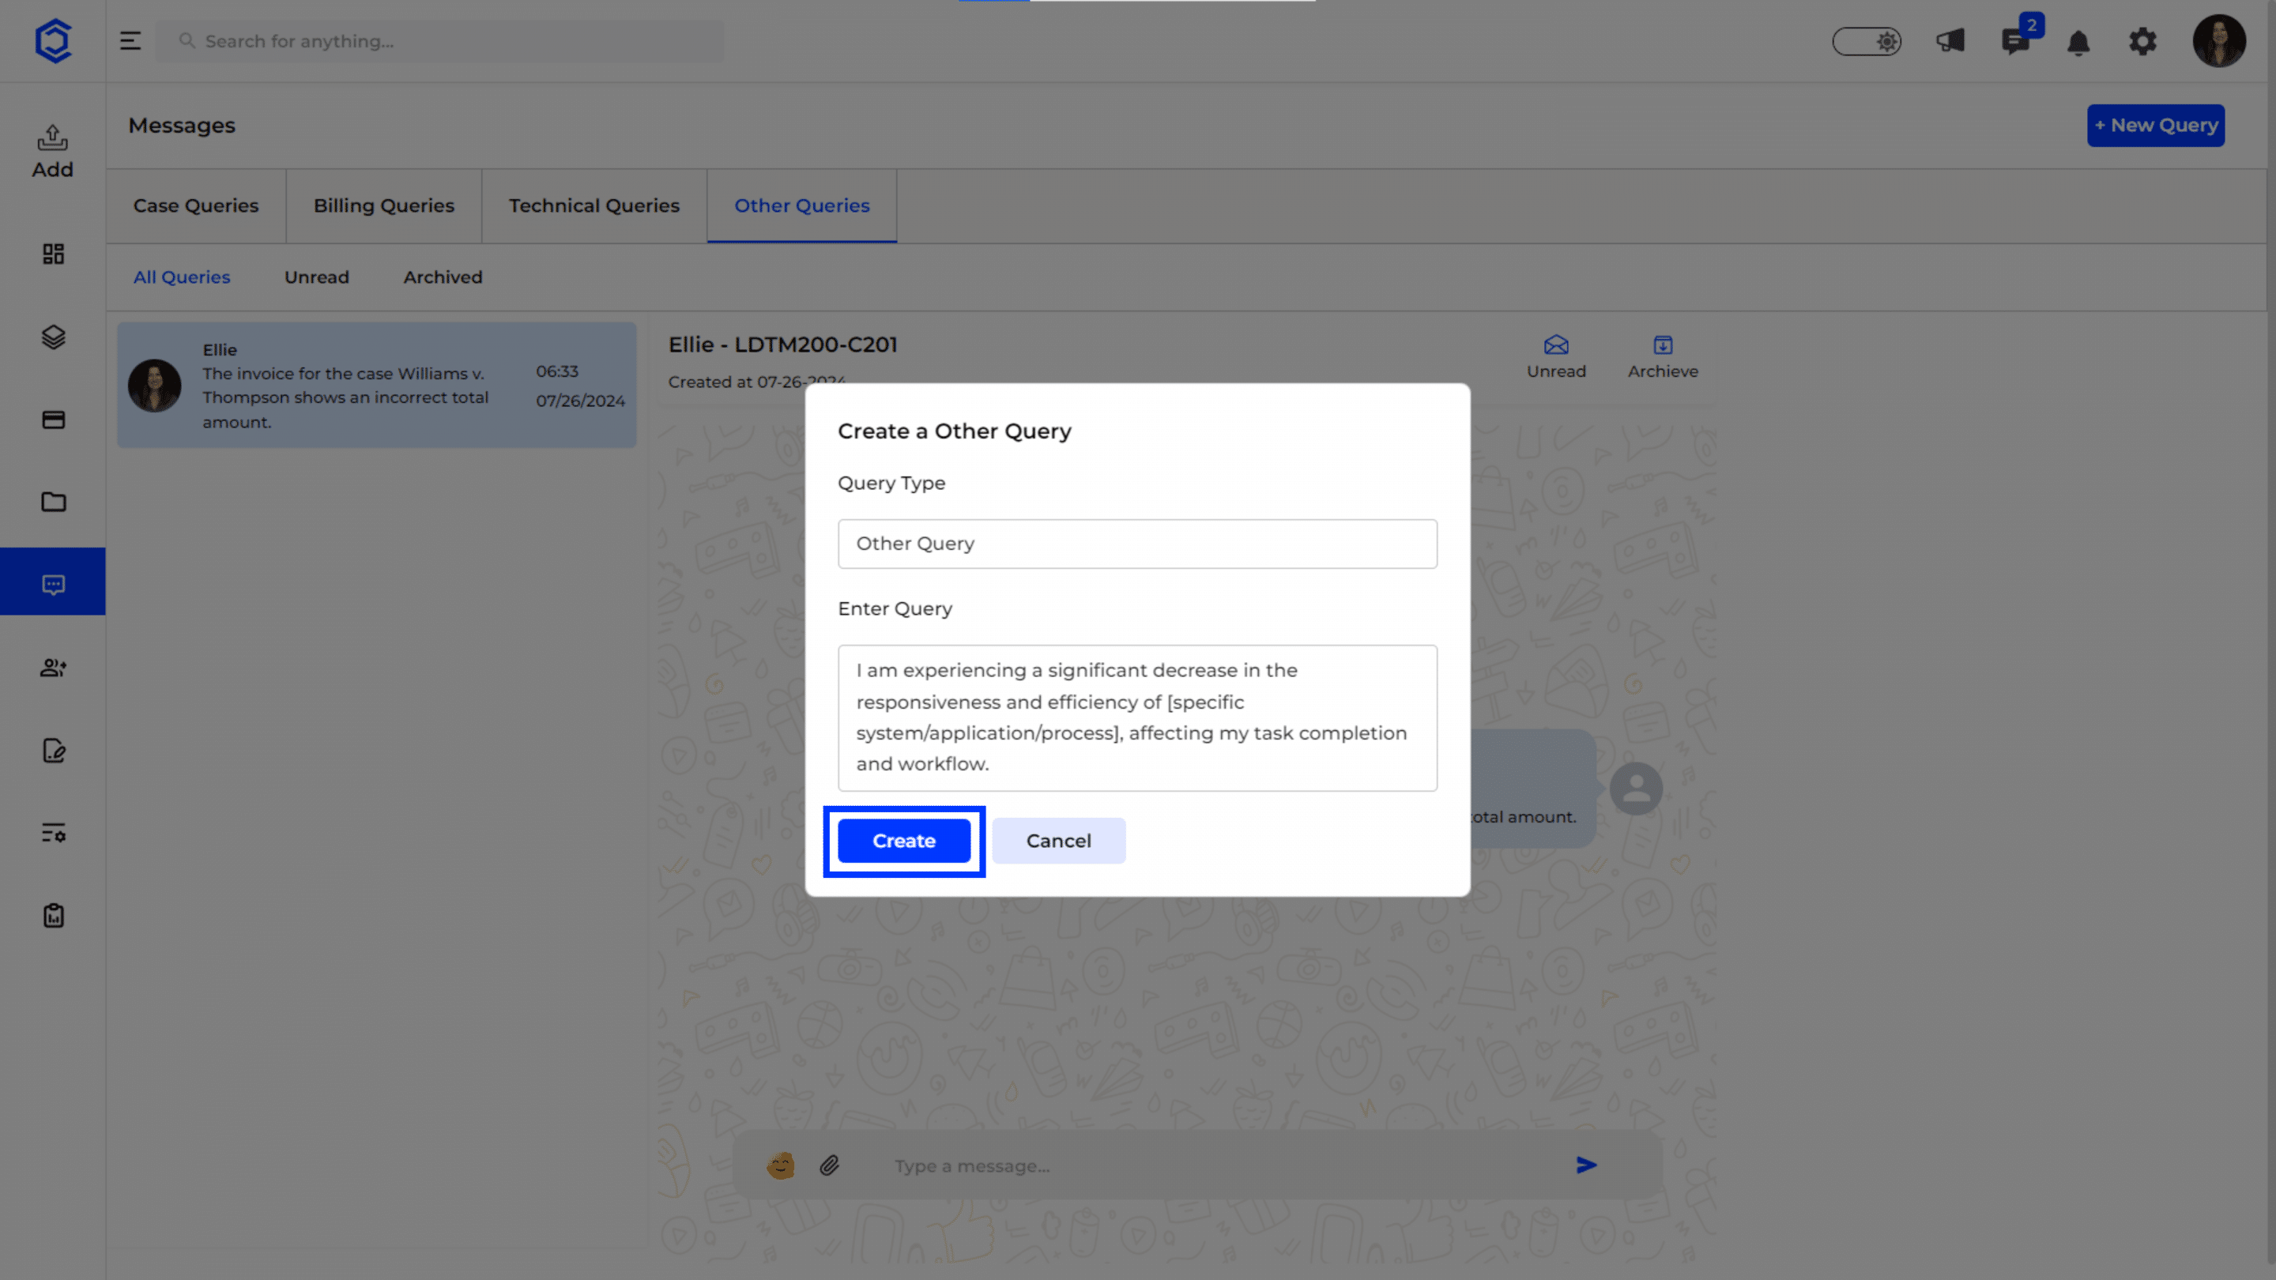Toggle the sidebar hamburger menu
Viewport: 2276px width, 1280px height.
pos(130,40)
